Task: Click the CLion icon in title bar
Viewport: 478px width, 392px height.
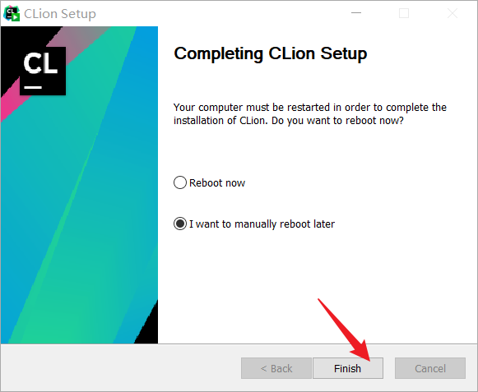Action: [12, 14]
